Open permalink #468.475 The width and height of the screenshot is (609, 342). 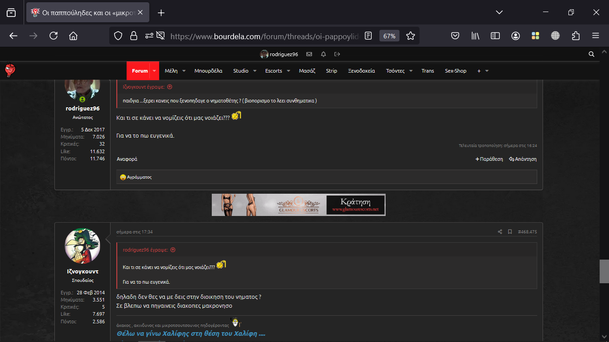pos(527,232)
